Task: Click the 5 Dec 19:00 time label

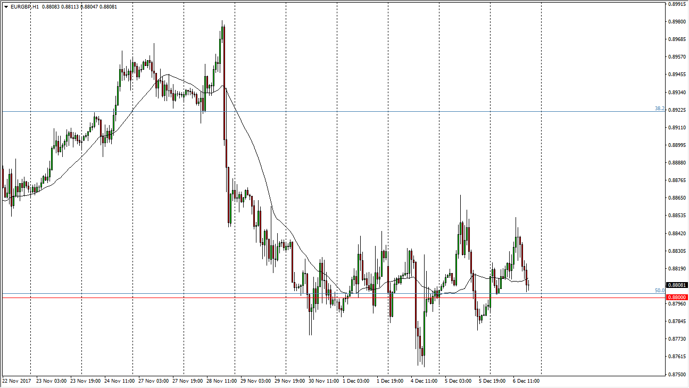Action: point(492,381)
